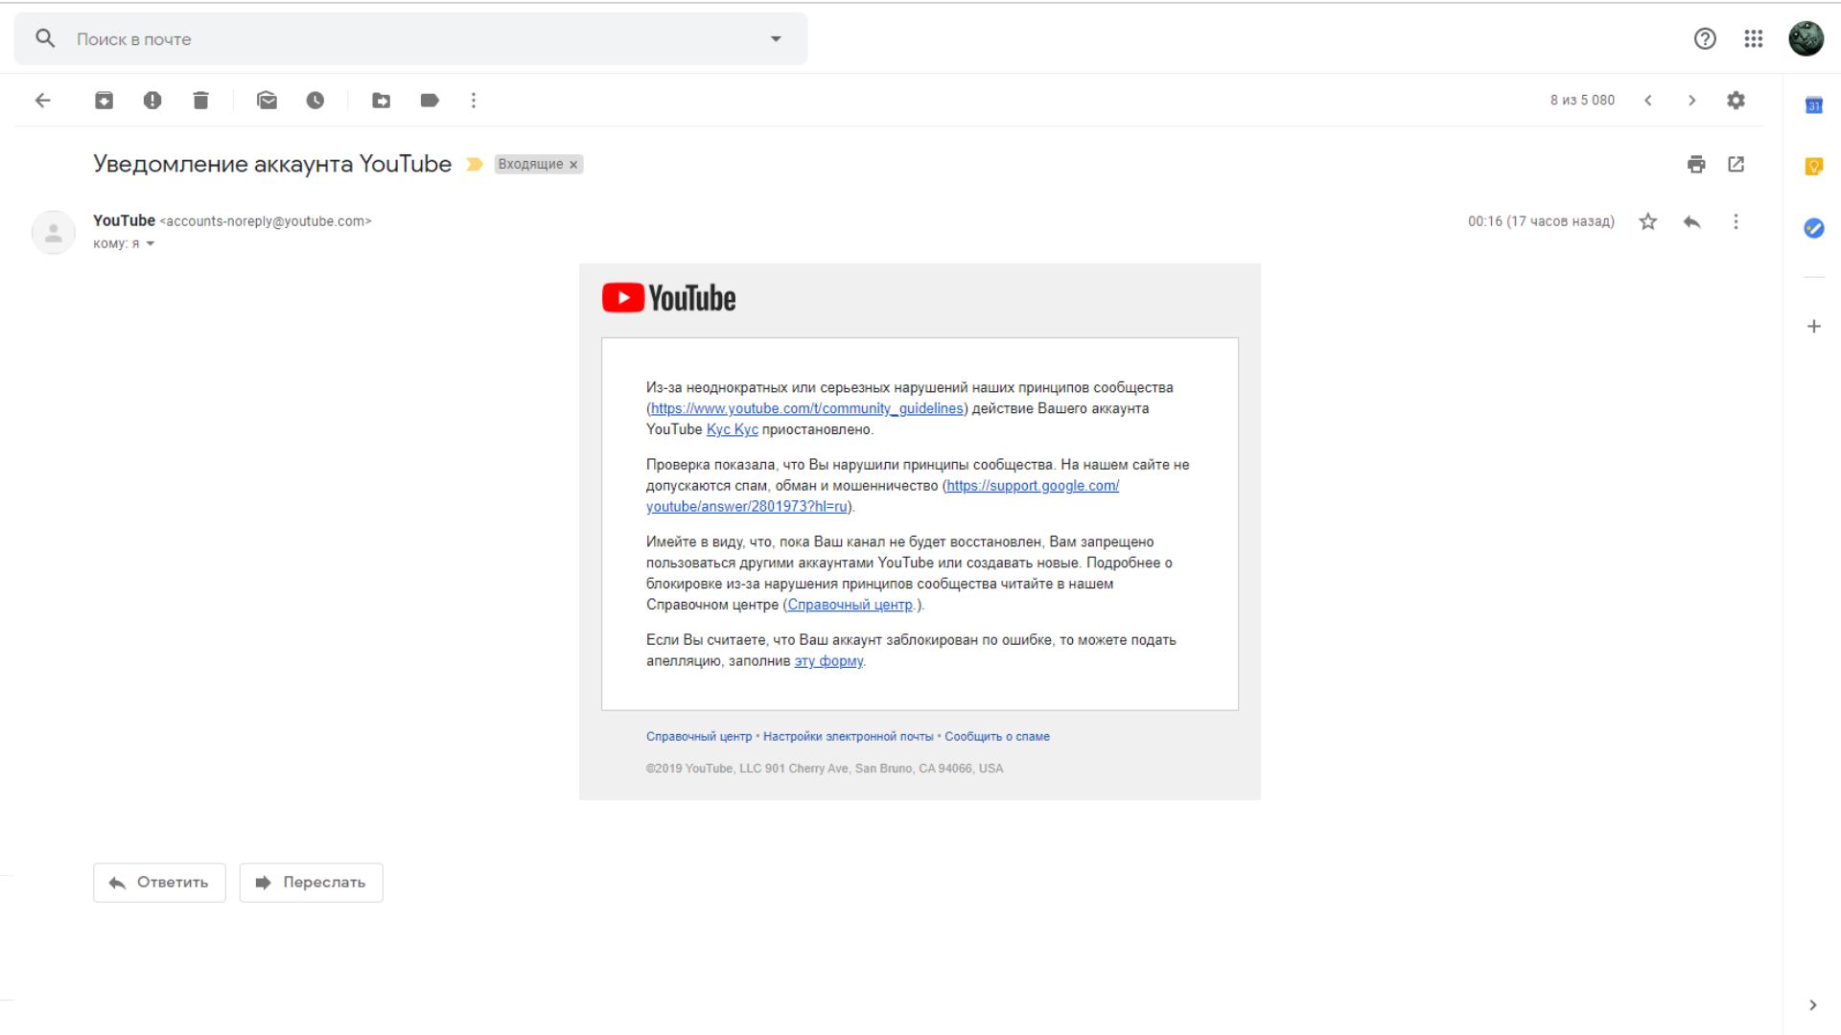Move email to a folder
This screenshot has height=1035, width=1841.
(382, 101)
